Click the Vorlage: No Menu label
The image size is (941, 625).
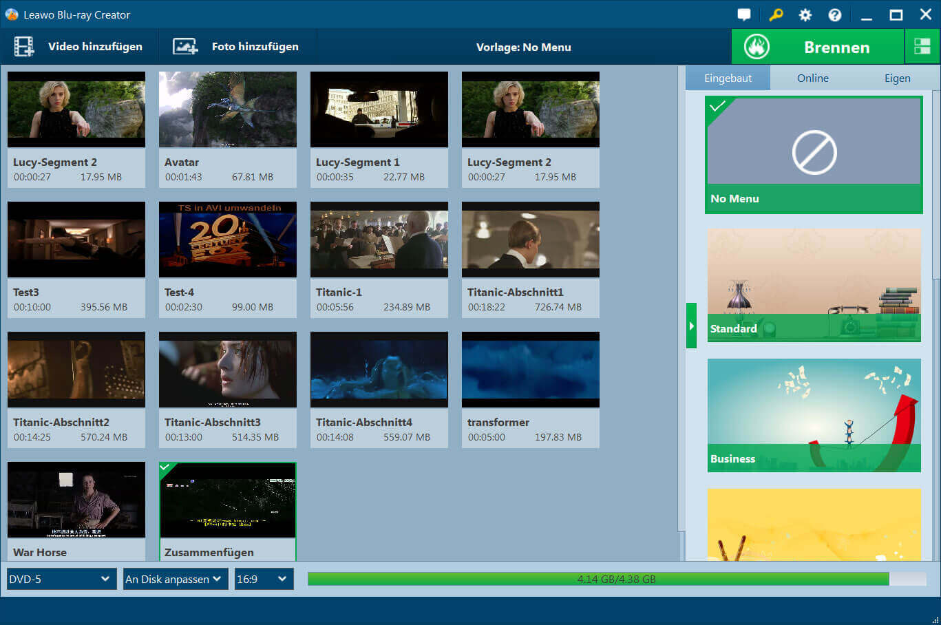click(x=524, y=47)
